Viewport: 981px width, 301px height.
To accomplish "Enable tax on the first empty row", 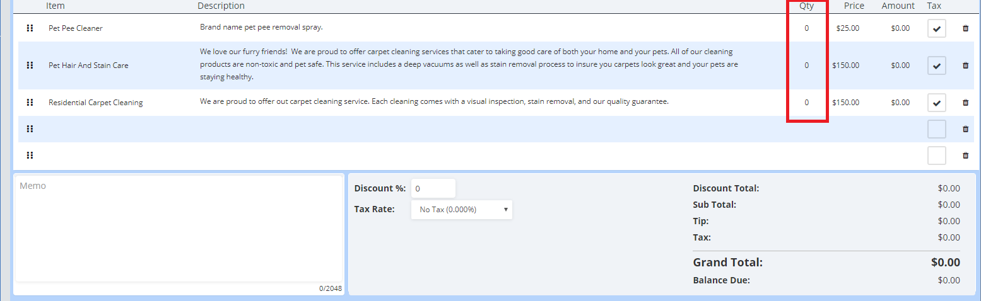I will pos(936,129).
